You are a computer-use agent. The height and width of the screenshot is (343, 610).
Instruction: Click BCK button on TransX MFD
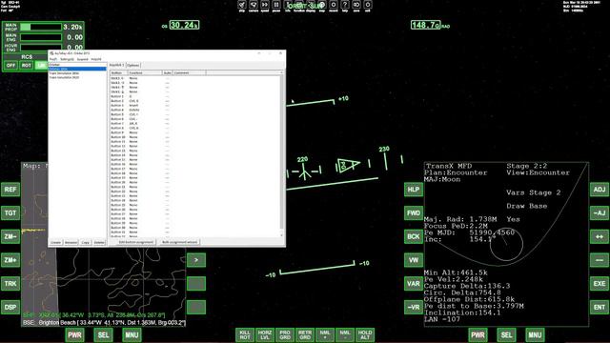414,236
